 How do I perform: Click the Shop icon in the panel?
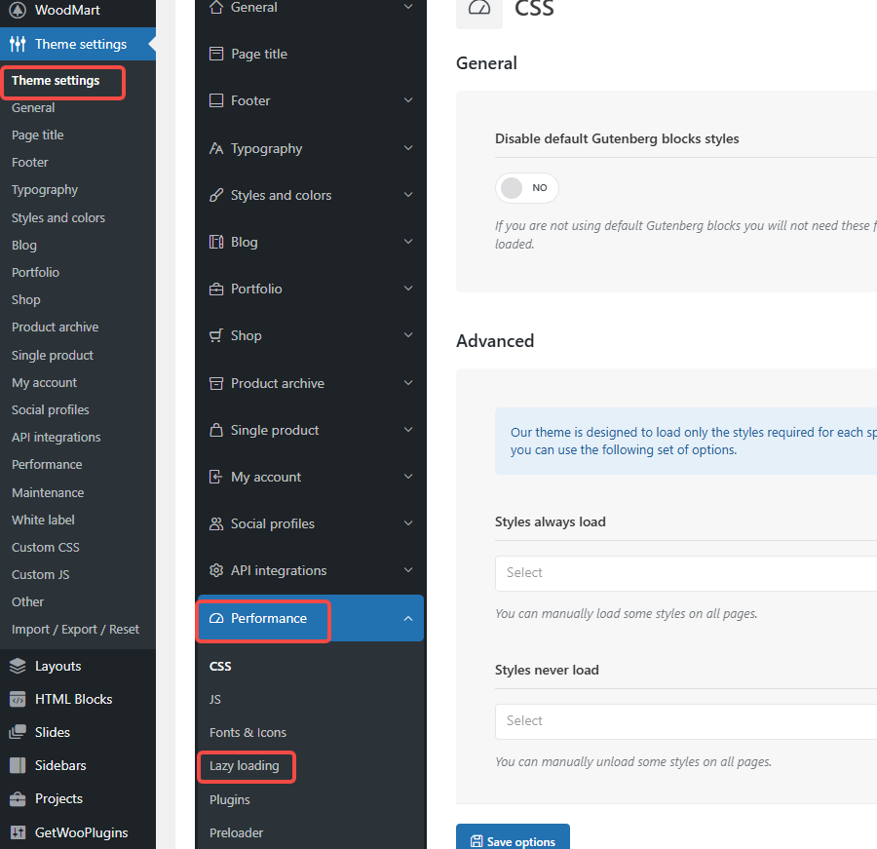click(x=214, y=335)
